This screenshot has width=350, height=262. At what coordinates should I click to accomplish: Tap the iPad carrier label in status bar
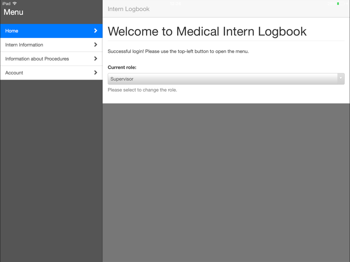6,3
